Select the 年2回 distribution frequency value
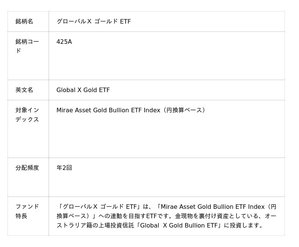Viewport: 299px width, 247px height. coord(64,168)
